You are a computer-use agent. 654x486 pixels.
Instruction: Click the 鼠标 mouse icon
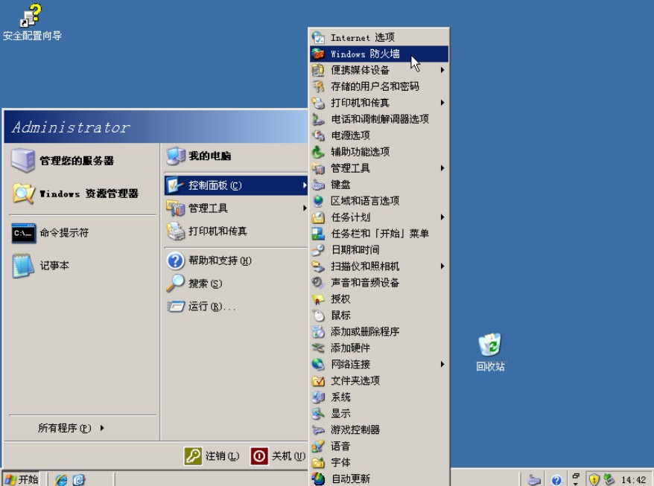click(318, 315)
